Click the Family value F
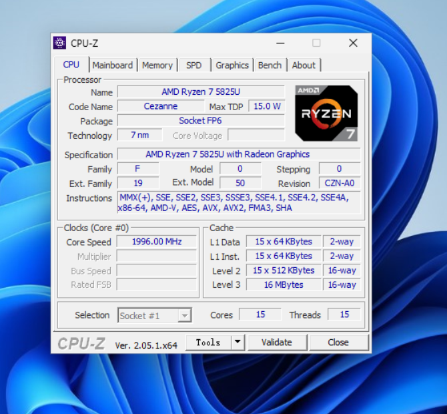The width and height of the screenshot is (447, 414). [x=138, y=169]
